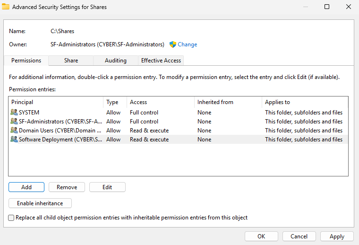Check Replace all child object permission entries
The width and height of the screenshot is (359, 245).
coord(11,218)
